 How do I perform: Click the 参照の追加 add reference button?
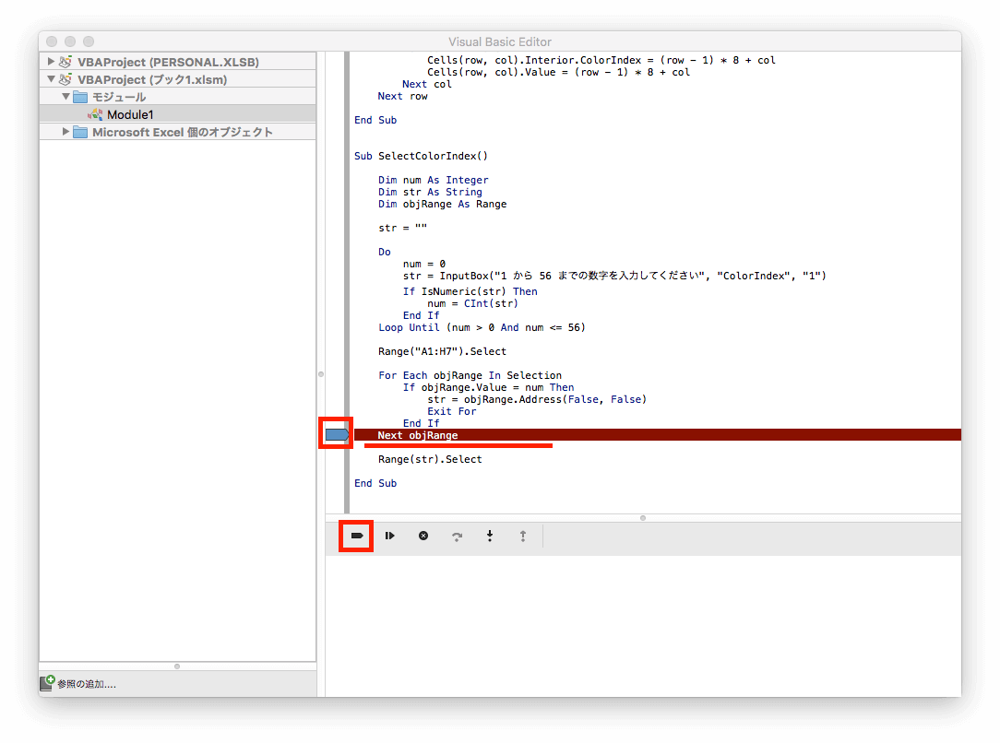coord(77,684)
